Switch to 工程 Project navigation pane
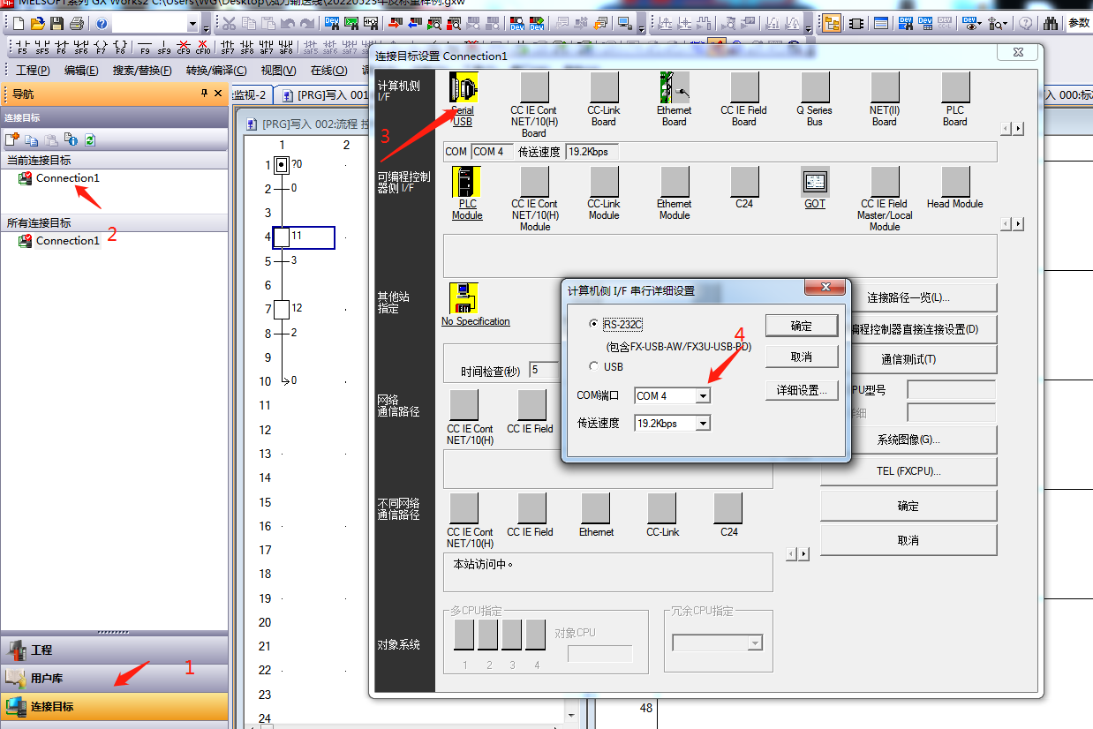The height and width of the screenshot is (729, 1093). point(114,650)
